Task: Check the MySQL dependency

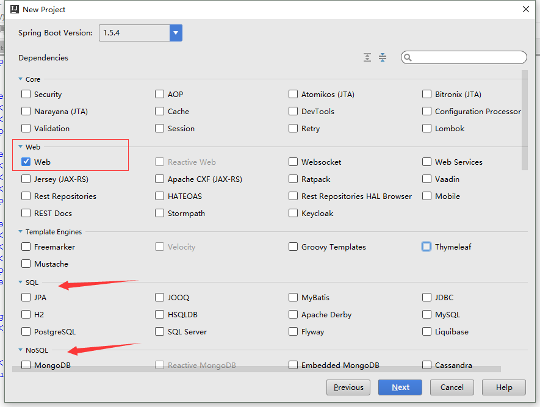Action: 427,314
